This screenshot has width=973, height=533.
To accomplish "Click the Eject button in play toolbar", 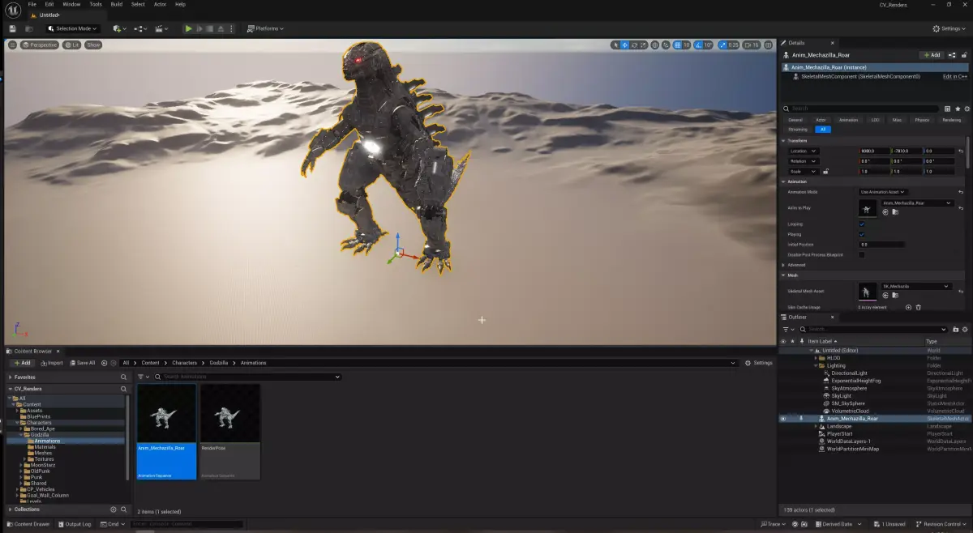I will pyautogui.click(x=221, y=28).
